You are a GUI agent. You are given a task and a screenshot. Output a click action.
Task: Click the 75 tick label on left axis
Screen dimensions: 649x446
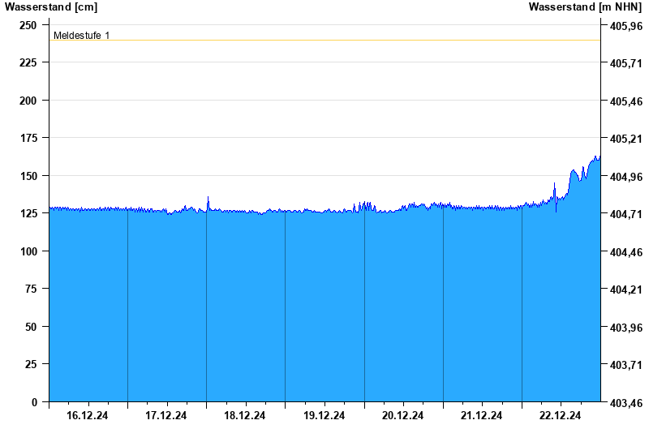coord(32,289)
